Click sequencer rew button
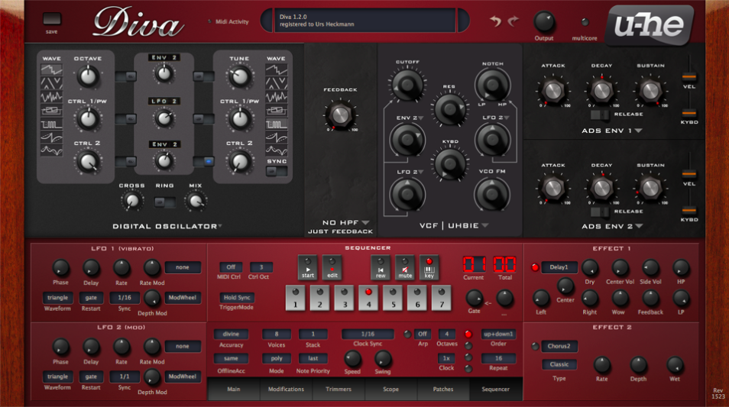The image size is (729, 407). [x=381, y=267]
